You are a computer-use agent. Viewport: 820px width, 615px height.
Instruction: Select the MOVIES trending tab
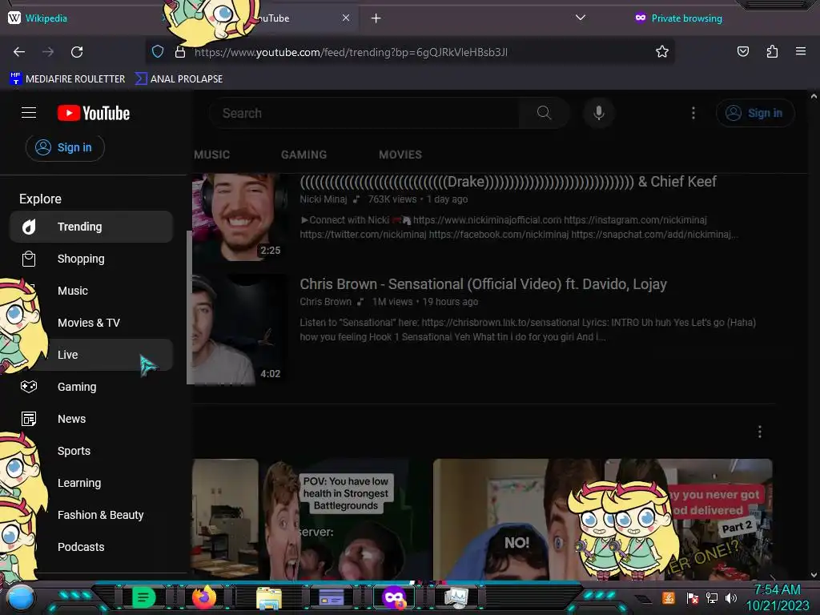(x=400, y=155)
